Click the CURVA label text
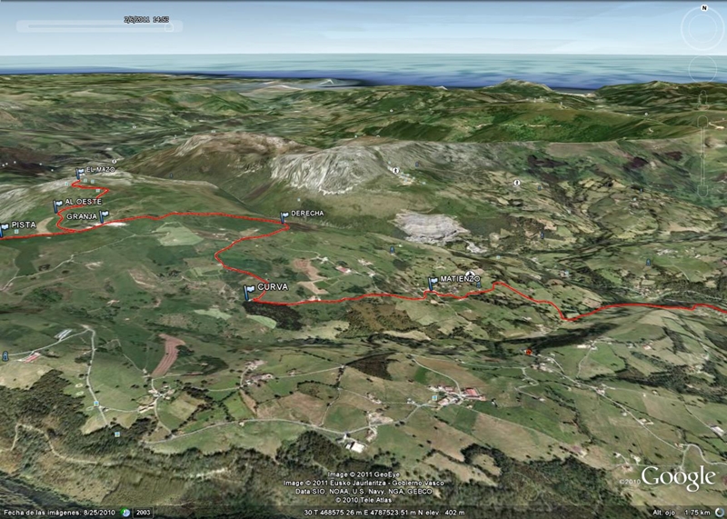 click(273, 287)
